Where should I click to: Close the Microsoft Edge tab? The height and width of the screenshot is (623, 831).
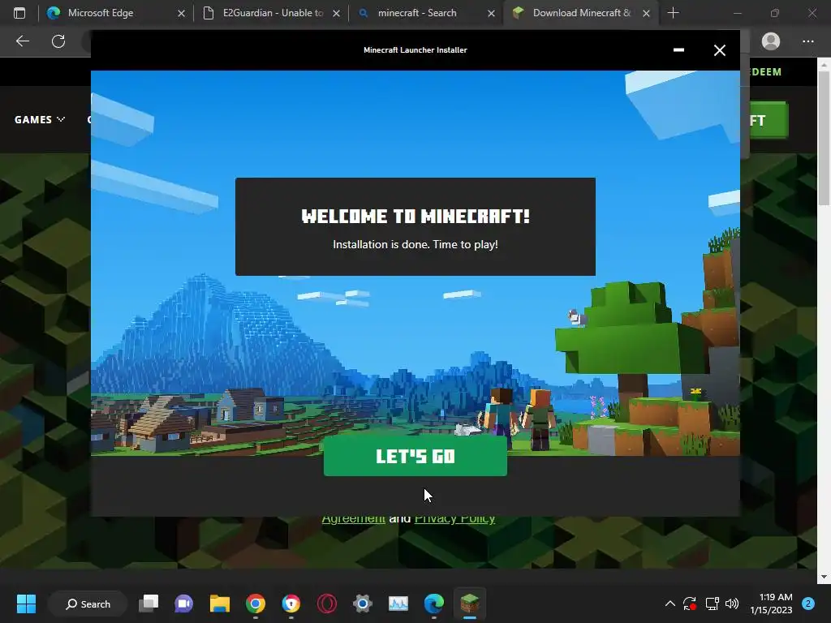[181, 13]
